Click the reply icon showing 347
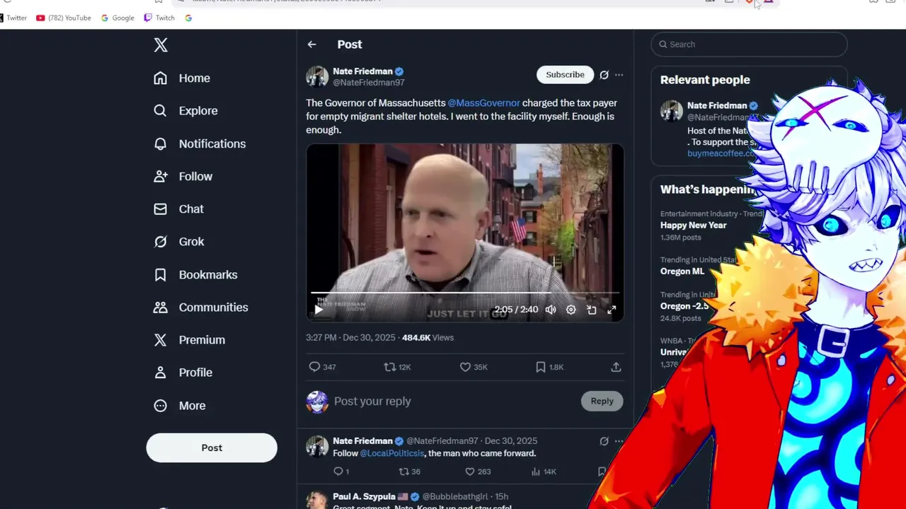Image resolution: width=906 pixels, height=509 pixels. point(322,367)
